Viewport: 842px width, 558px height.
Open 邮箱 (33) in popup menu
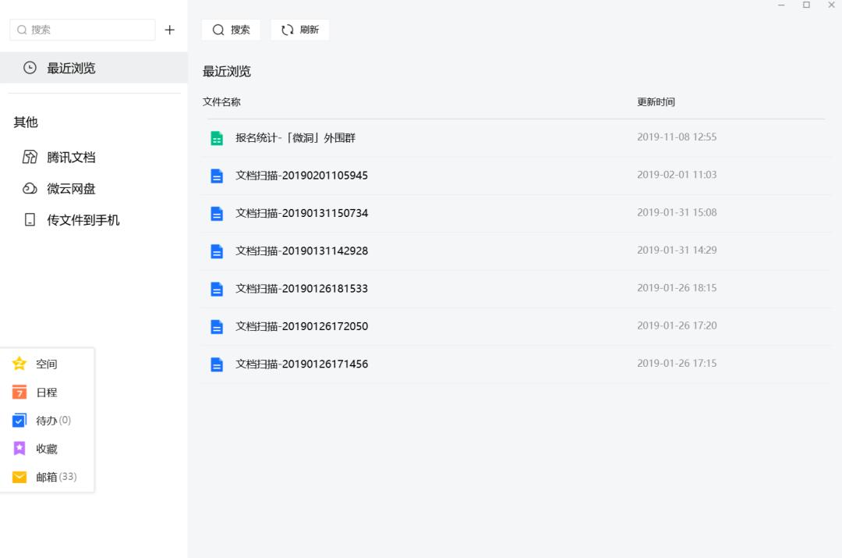click(48, 477)
